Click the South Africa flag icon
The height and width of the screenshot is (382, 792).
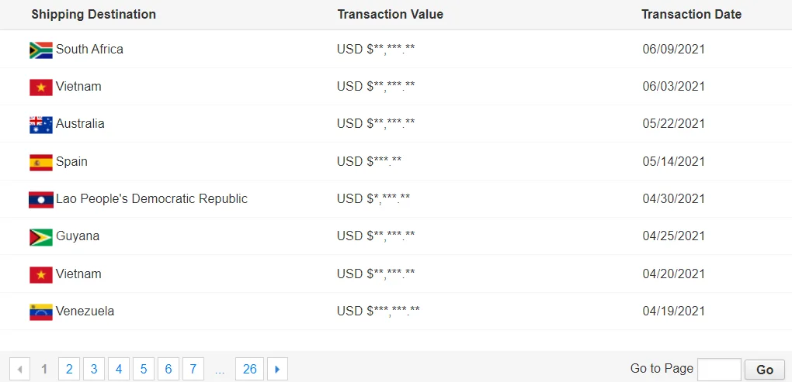click(40, 50)
